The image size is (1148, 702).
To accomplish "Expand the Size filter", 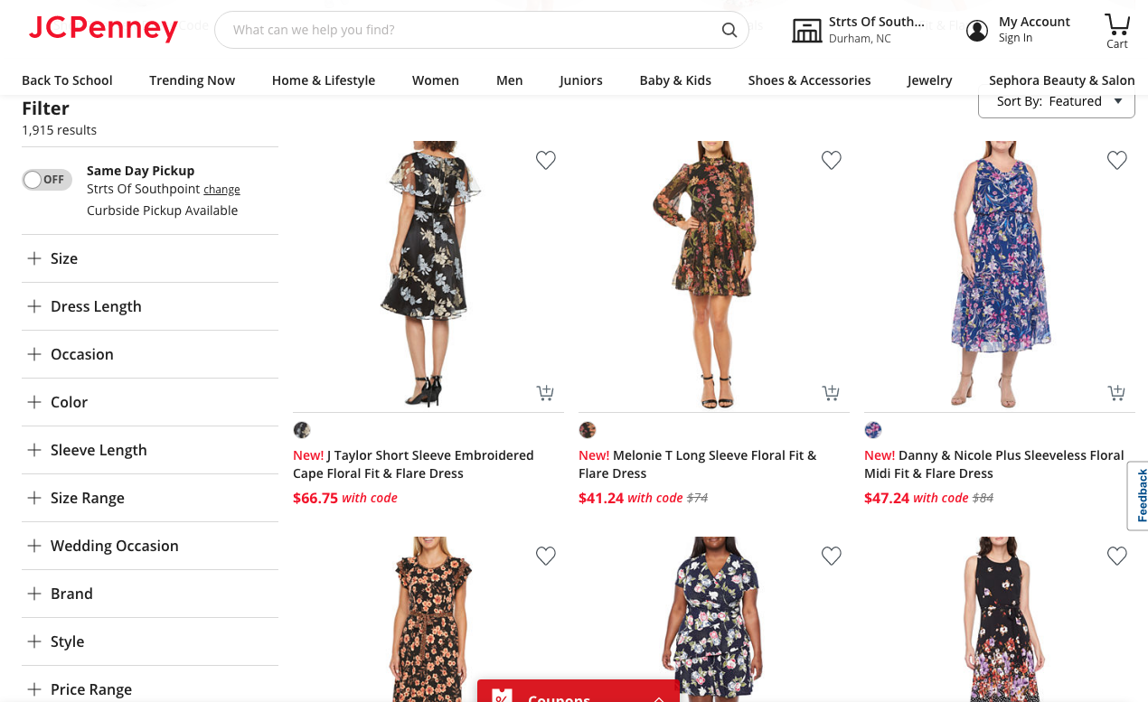I will point(150,258).
